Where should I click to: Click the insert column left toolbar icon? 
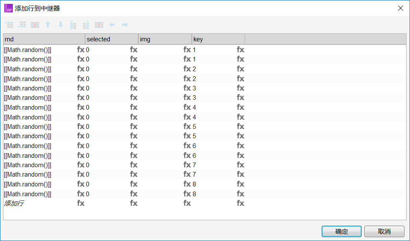coord(73,25)
